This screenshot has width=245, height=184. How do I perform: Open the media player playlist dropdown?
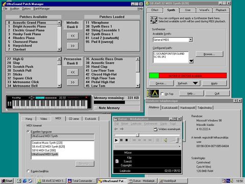(x=180, y=146)
